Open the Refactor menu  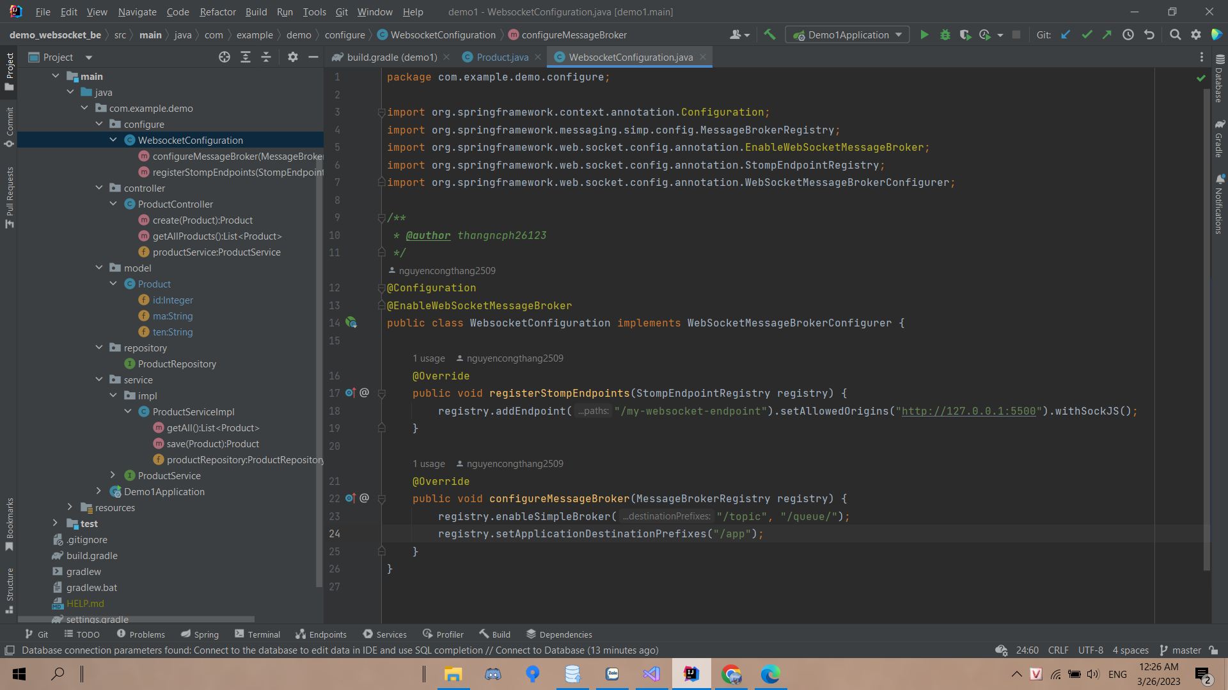pos(217,11)
